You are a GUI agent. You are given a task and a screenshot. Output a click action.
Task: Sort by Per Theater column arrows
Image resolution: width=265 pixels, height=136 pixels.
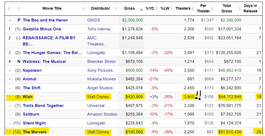point(212,9)
